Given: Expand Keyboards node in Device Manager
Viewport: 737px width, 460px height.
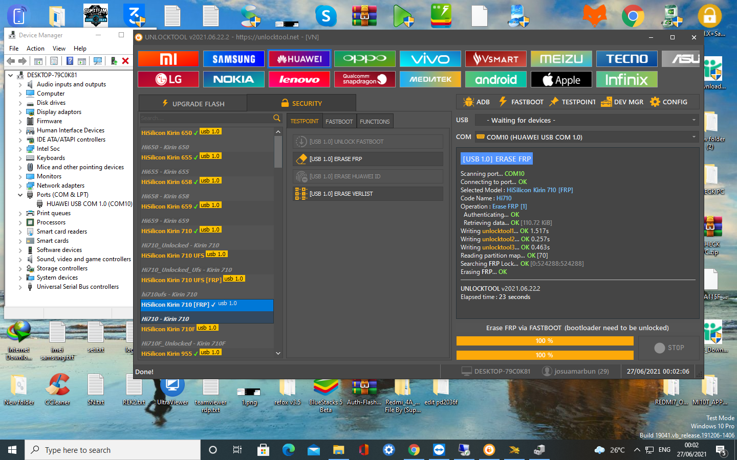Looking at the screenshot, I should coord(20,158).
